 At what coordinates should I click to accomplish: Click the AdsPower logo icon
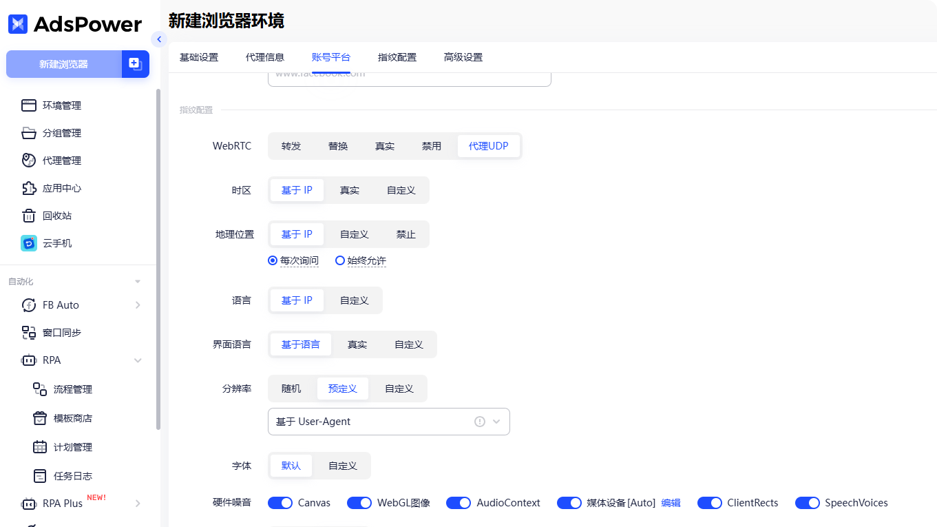pyautogui.click(x=18, y=24)
